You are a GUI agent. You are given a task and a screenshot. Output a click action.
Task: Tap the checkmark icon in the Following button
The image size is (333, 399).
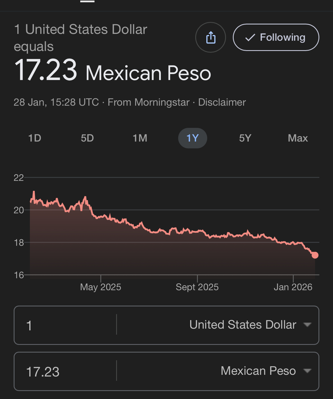click(250, 38)
